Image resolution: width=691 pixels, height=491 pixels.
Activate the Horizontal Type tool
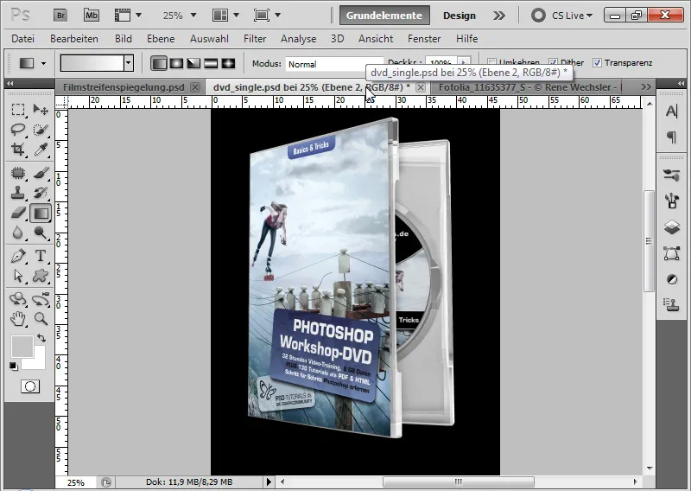pyautogui.click(x=41, y=255)
